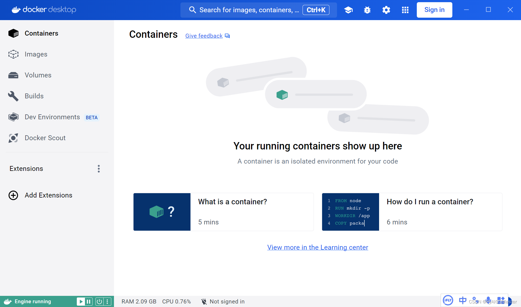Click the How do I run a container title
This screenshot has height=307, width=521.
coord(430,202)
